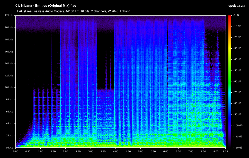This screenshot has width=249, height=158.
Task: Click the 0 dB color scale label
Action: 236,15
